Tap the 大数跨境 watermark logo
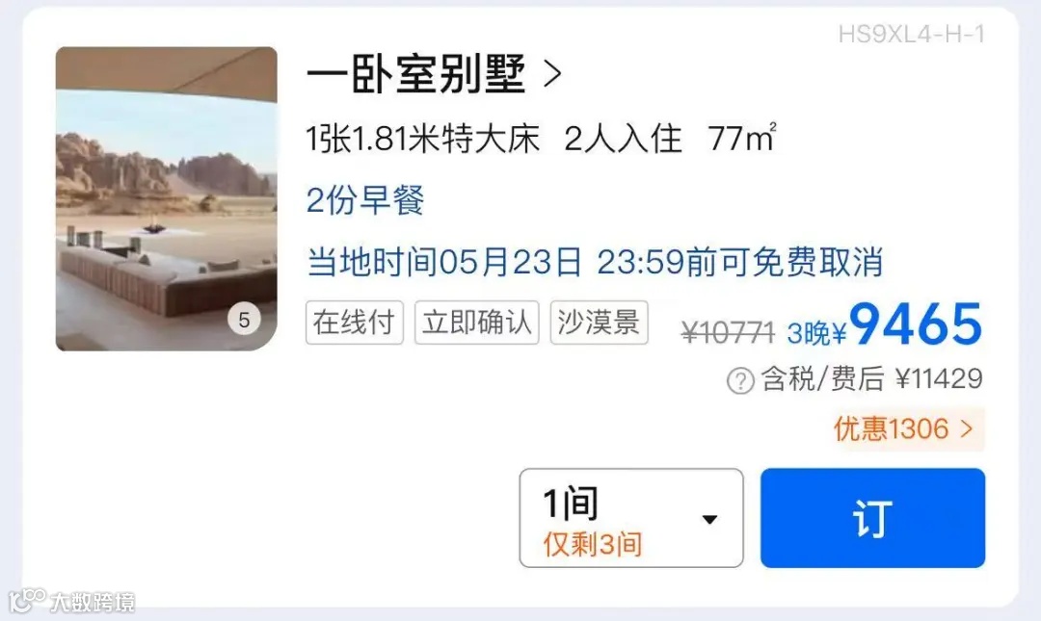This screenshot has height=621, width=1041. tap(71, 601)
